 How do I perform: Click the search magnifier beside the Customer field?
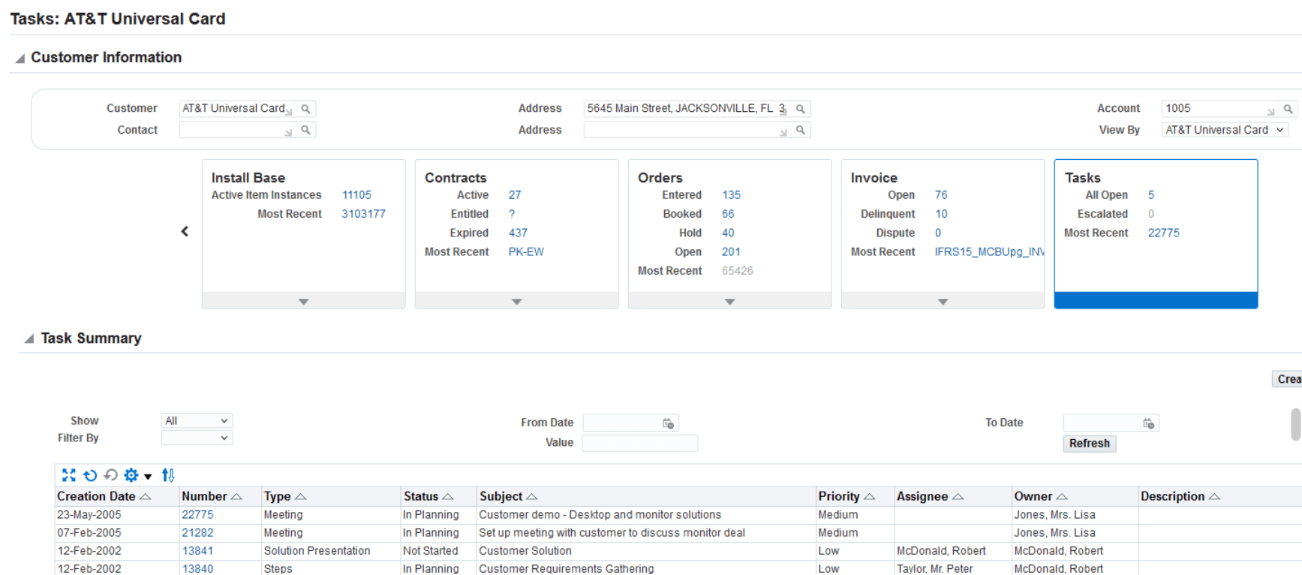(x=305, y=109)
